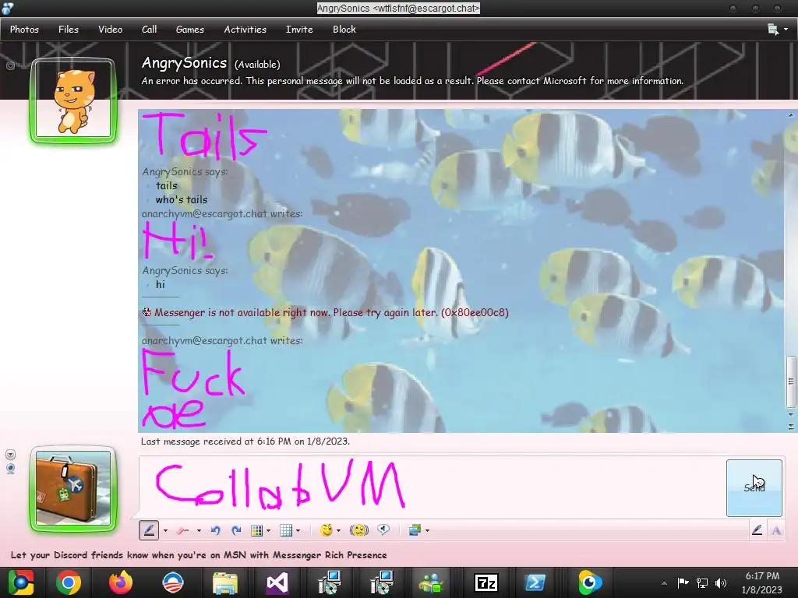
Task: Open the Activities menu
Action: tap(245, 30)
